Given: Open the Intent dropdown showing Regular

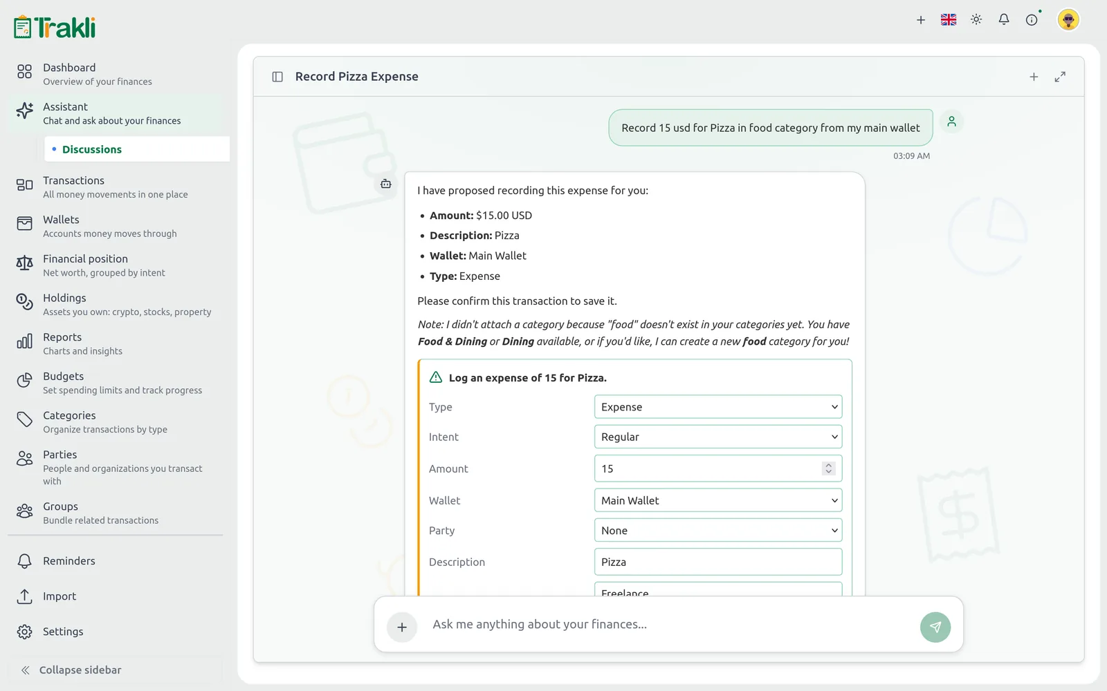Looking at the screenshot, I should point(718,437).
